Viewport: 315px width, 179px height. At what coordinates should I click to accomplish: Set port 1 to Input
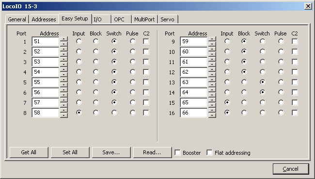coord(79,41)
